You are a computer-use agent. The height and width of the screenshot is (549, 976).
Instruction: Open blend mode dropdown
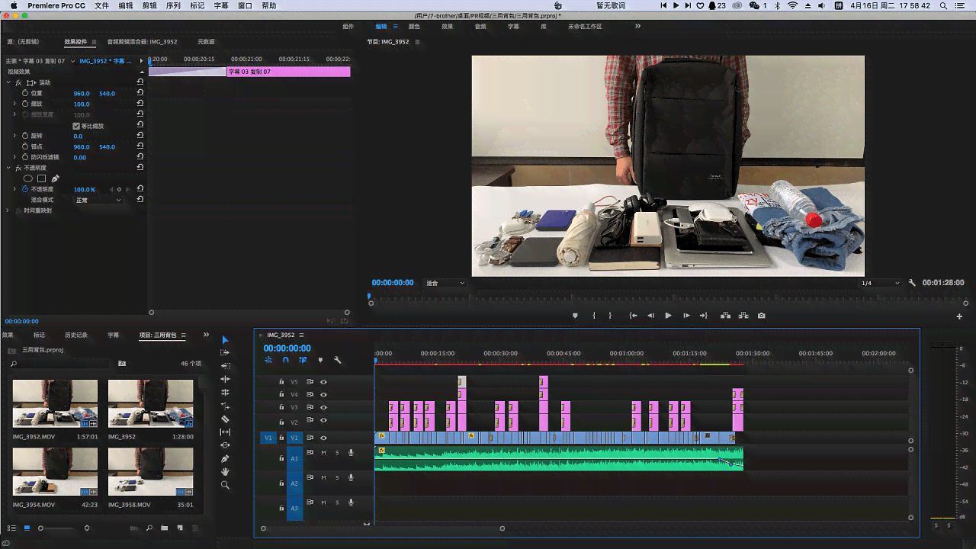pos(98,200)
